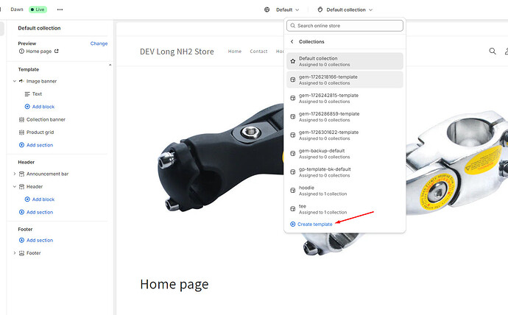Click the tee template icon
The image size is (508, 315).
[x=292, y=209]
